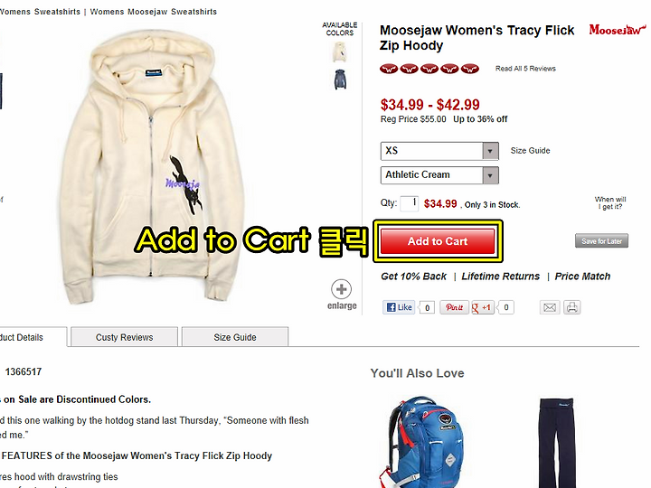Open the XS size dropdown
The height and width of the screenshot is (488, 651).
[439, 151]
